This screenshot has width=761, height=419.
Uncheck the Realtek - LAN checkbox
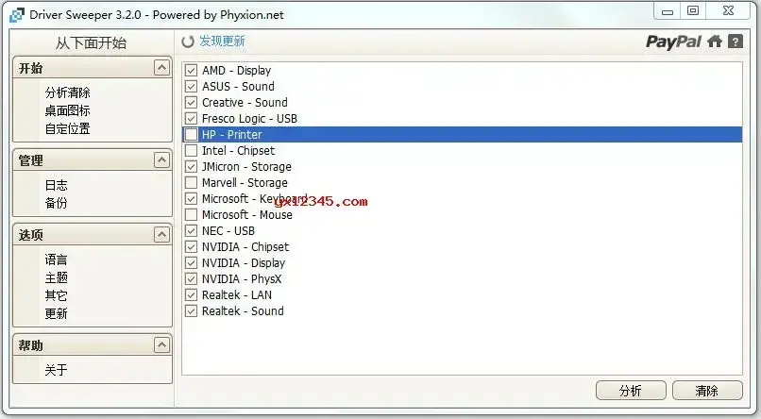[x=192, y=294]
